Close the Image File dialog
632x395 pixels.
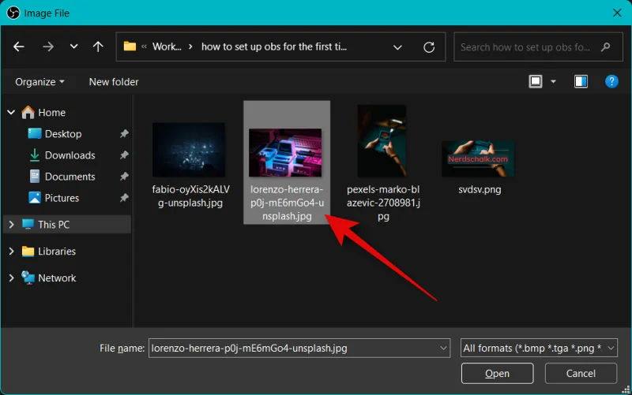[617, 13]
